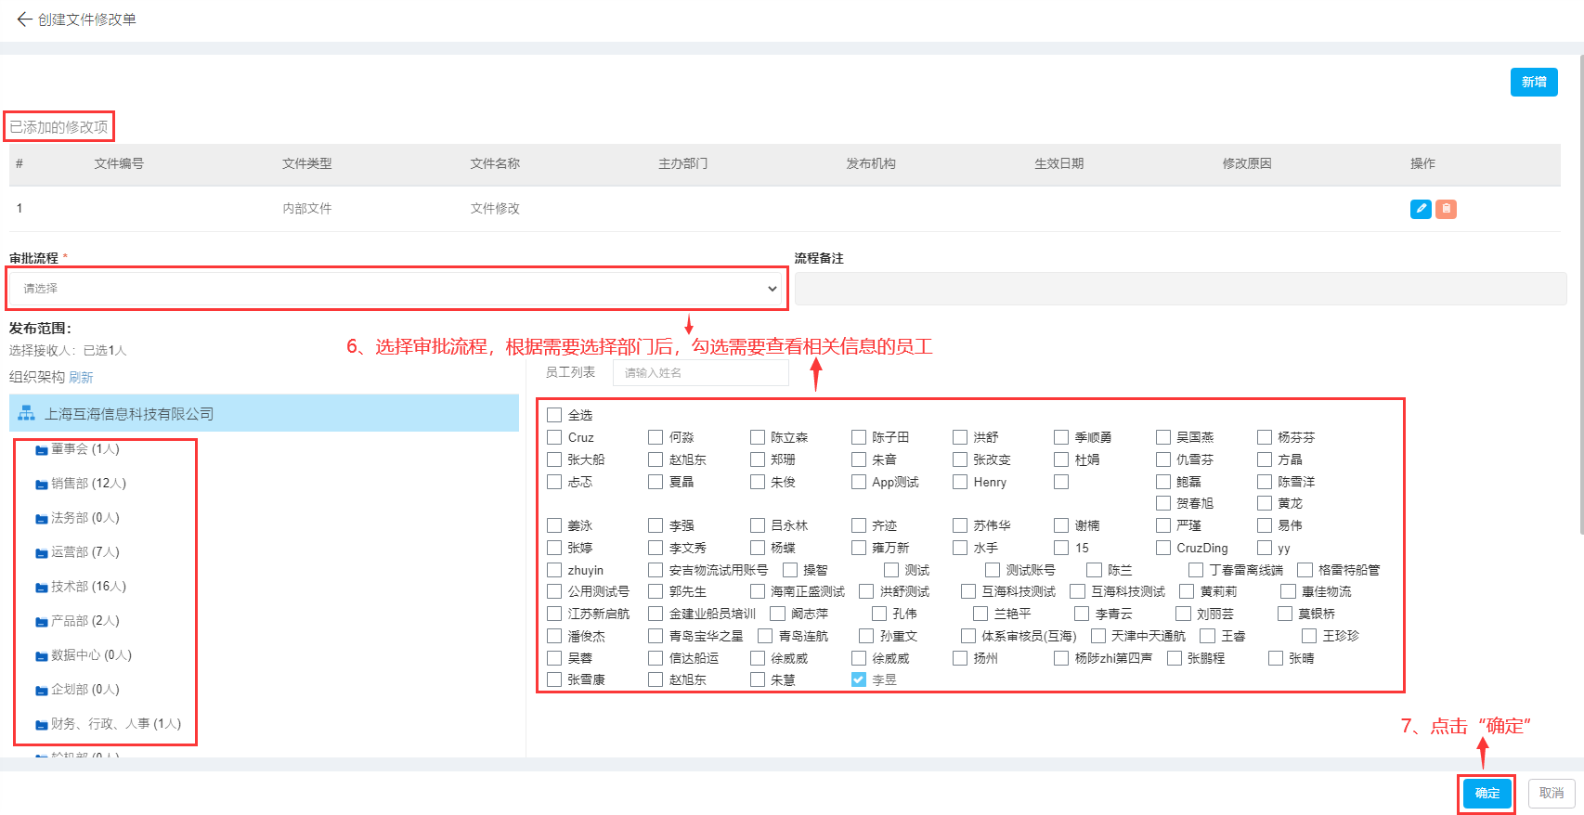1584x815 pixels.
Task: Select the zhuyin checkbox
Action: [554, 570]
